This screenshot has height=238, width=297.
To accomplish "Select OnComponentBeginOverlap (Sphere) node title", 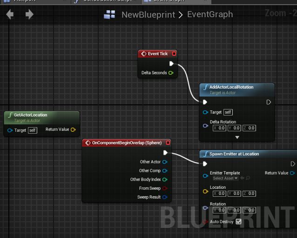I will [x=127, y=143].
